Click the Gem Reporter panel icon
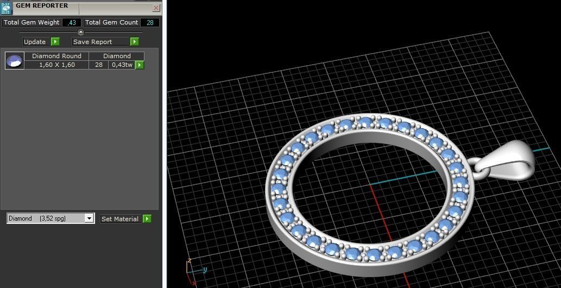 (6, 8)
